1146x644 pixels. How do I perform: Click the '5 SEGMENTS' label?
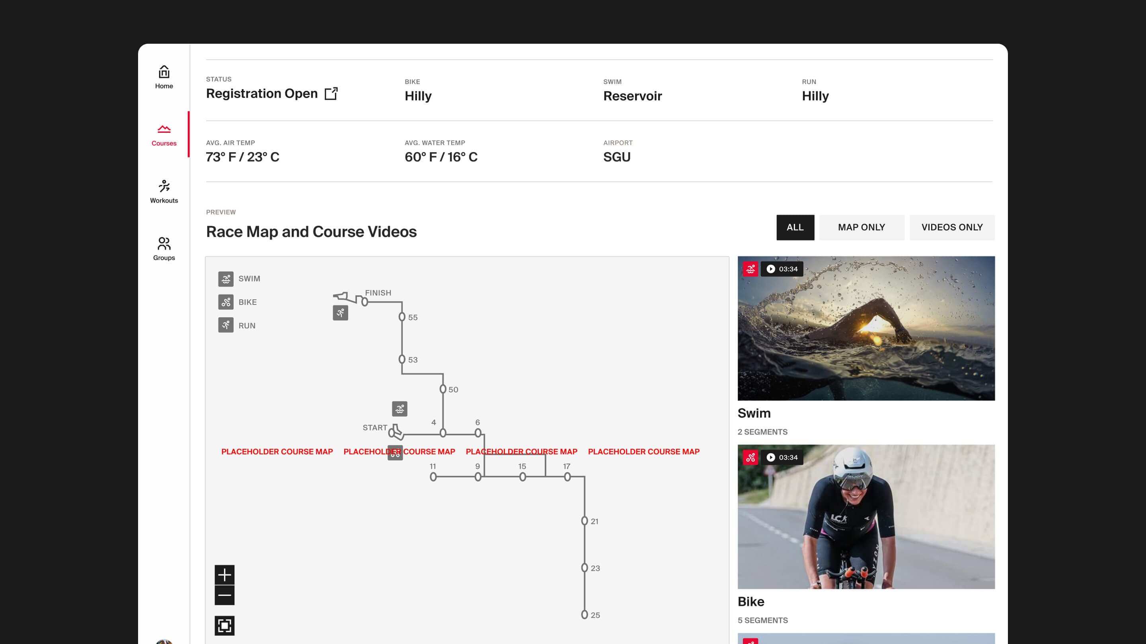(762, 621)
